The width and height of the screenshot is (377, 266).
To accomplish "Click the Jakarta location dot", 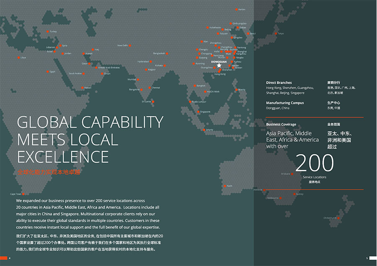I will tap(204, 130).
